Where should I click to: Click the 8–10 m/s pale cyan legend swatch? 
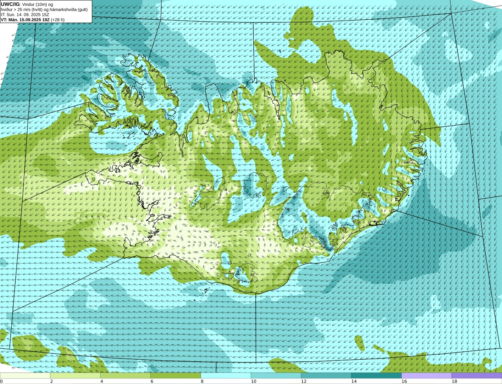(226, 375)
